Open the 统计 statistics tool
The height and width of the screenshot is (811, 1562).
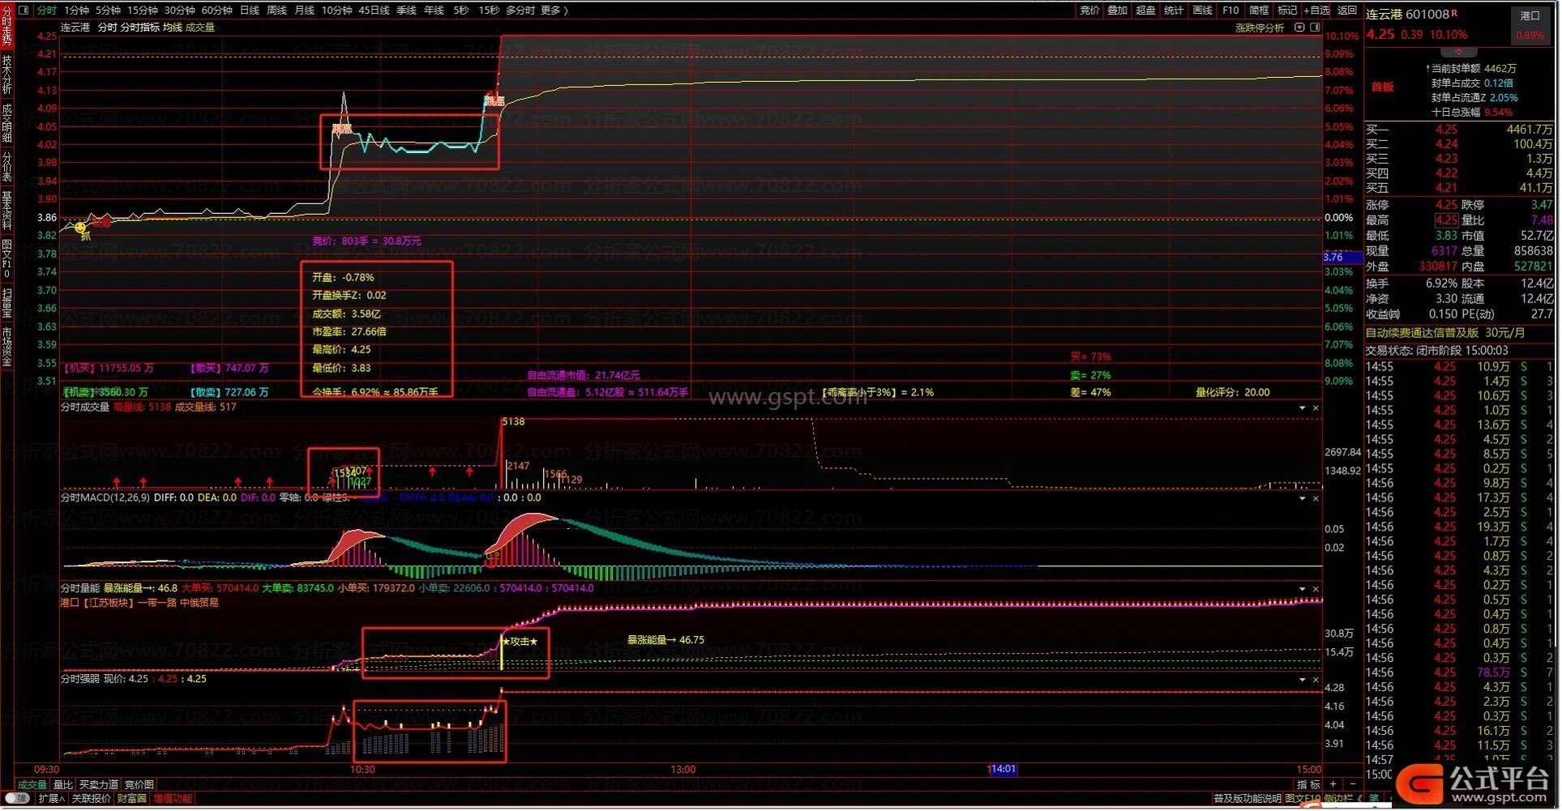pos(1174,10)
